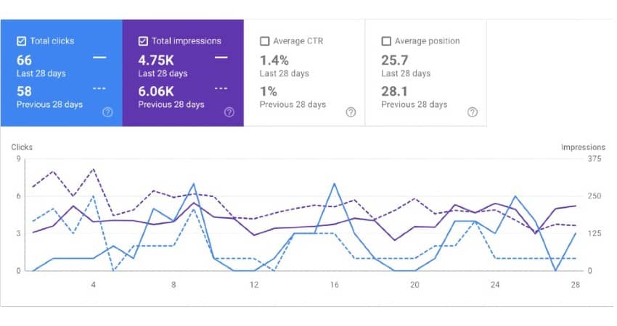617x326 pixels.
Task: Click solid line legend beside 4.75K impressions
Action: point(221,57)
